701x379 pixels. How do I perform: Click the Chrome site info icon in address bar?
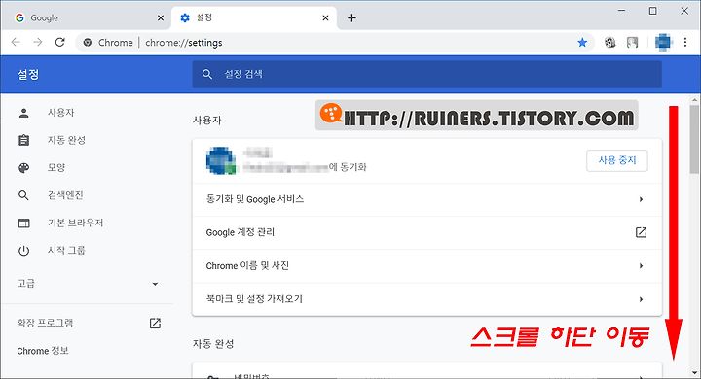point(88,43)
